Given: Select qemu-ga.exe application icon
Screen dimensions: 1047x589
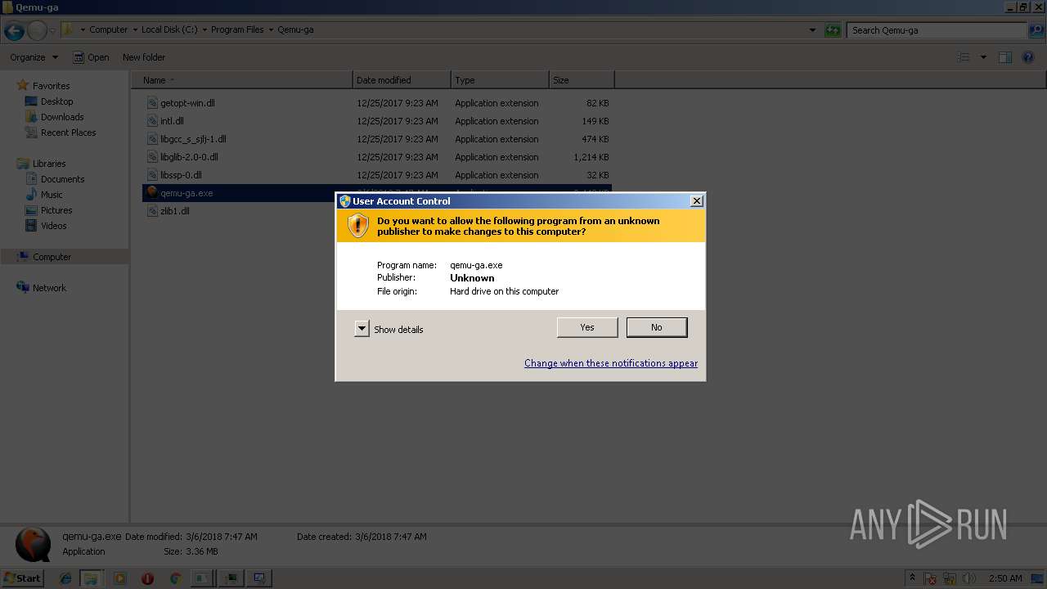Looking at the screenshot, I should click(152, 193).
